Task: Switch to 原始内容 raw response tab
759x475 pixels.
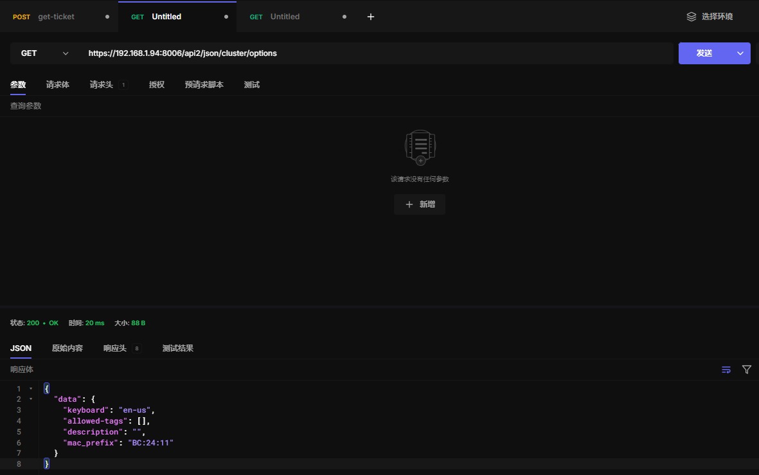Action: click(67, 348)
